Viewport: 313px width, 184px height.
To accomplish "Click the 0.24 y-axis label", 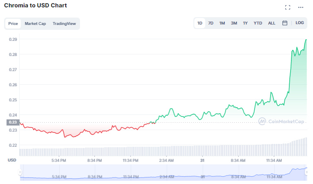I will click(13, 115).
